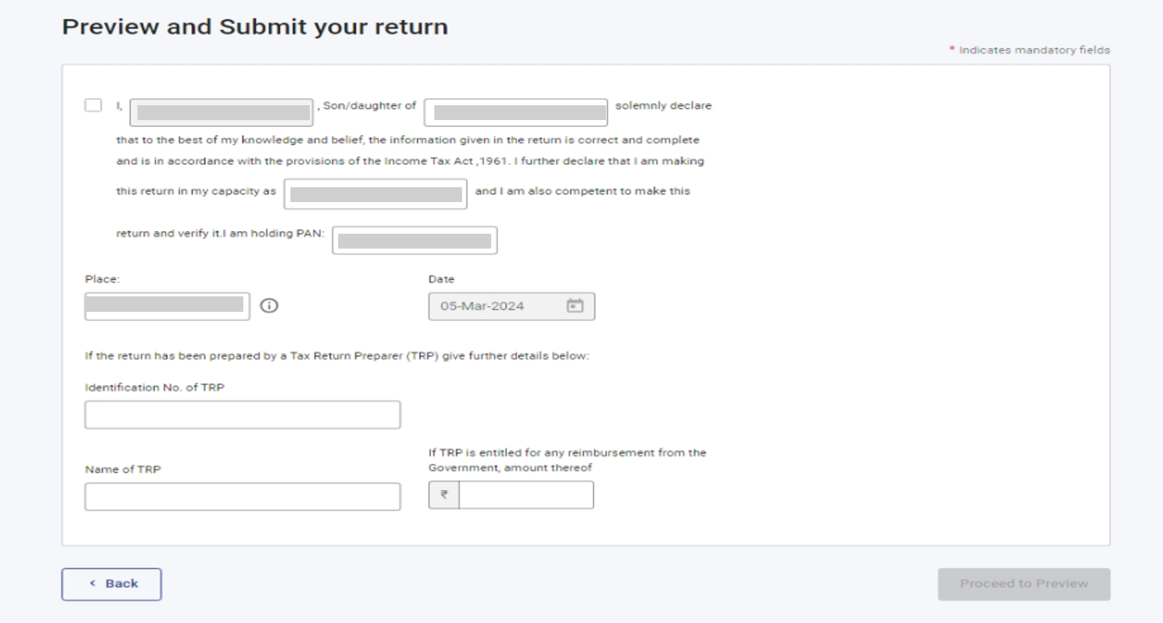Click the Son/daughter of name field

516,112
